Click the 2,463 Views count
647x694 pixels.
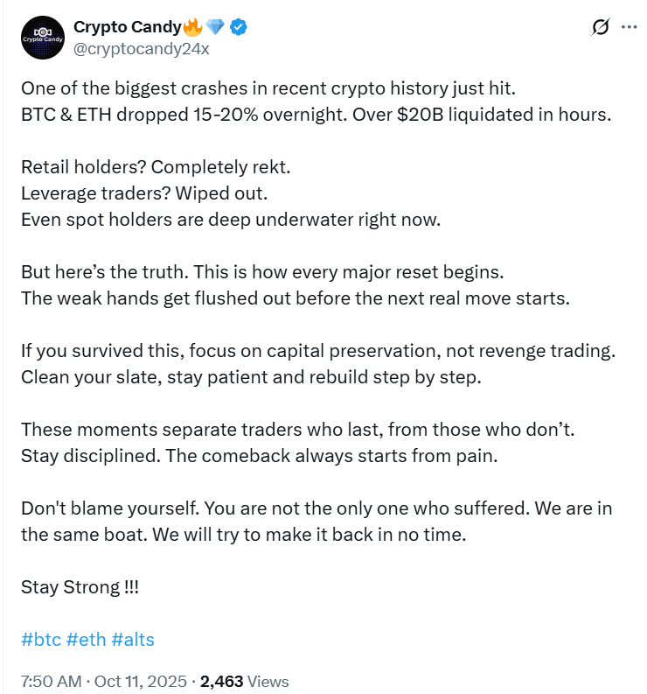(244, 681)
